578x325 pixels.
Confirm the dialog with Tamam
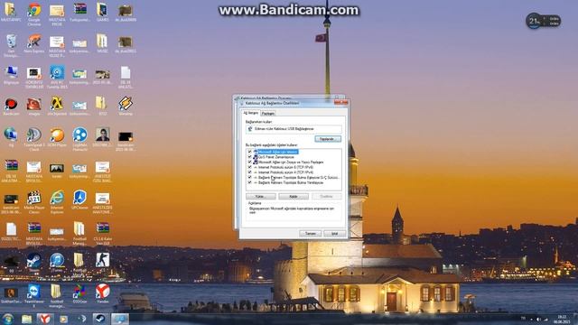(311, 234)
